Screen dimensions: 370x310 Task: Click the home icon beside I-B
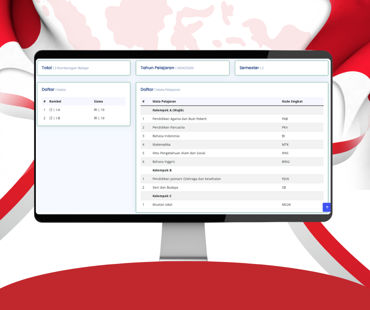51,118
